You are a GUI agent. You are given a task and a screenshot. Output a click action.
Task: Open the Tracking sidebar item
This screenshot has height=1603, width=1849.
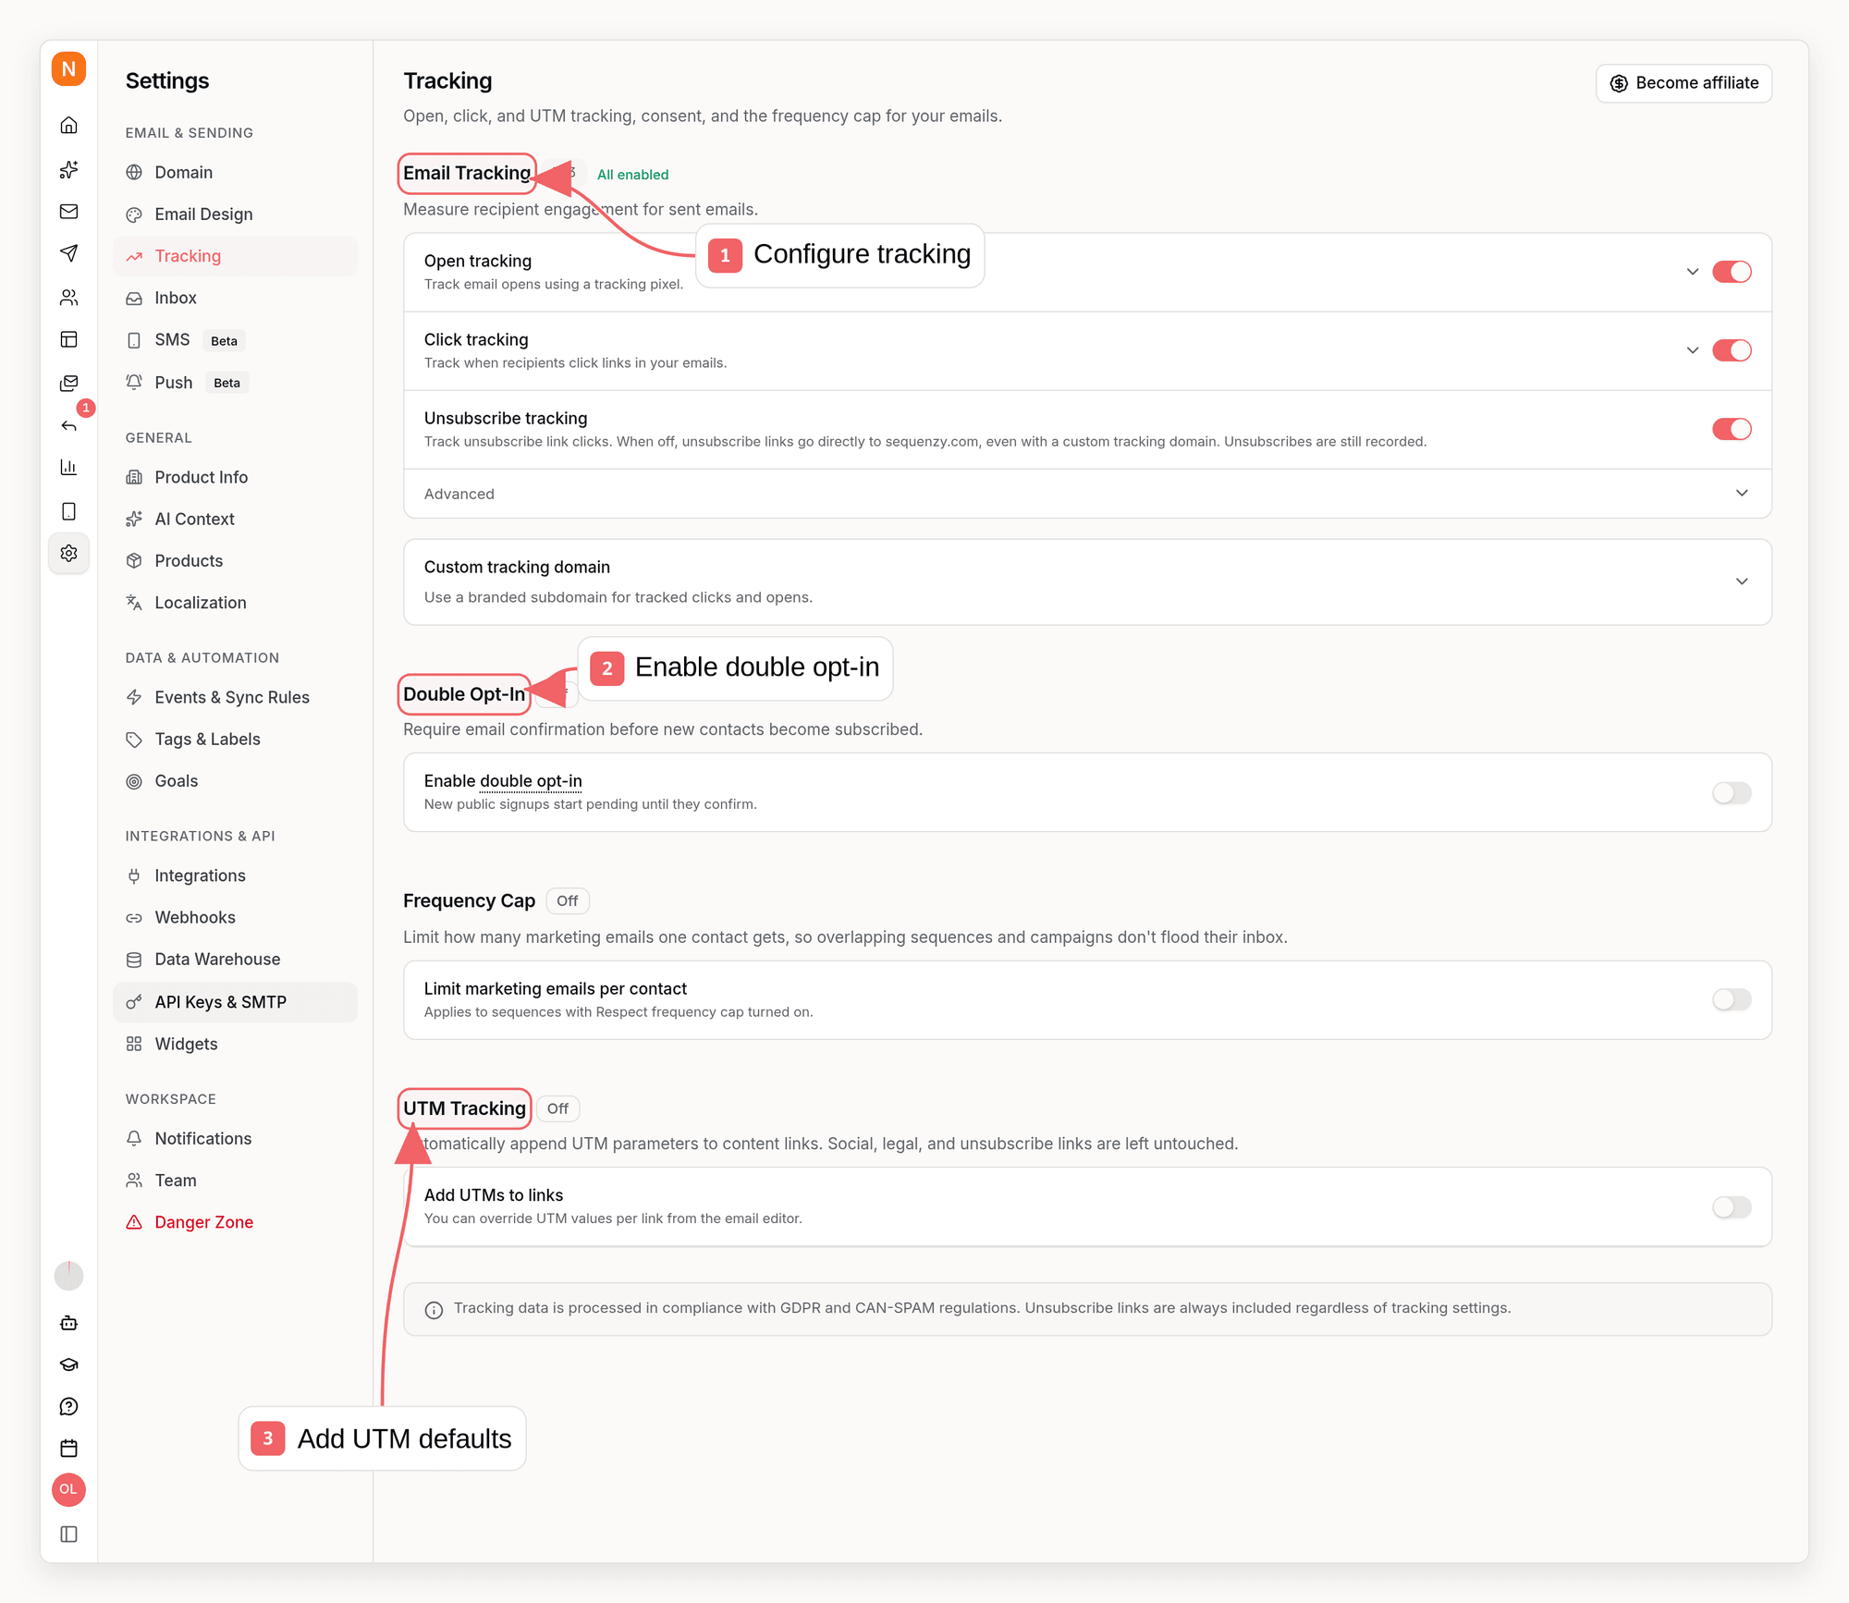[x=235, y=256]
